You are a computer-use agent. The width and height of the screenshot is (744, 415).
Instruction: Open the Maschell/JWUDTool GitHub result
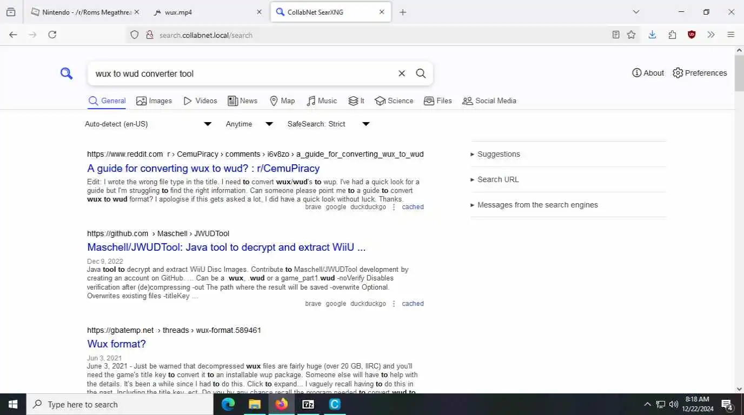tap(227, 247)
